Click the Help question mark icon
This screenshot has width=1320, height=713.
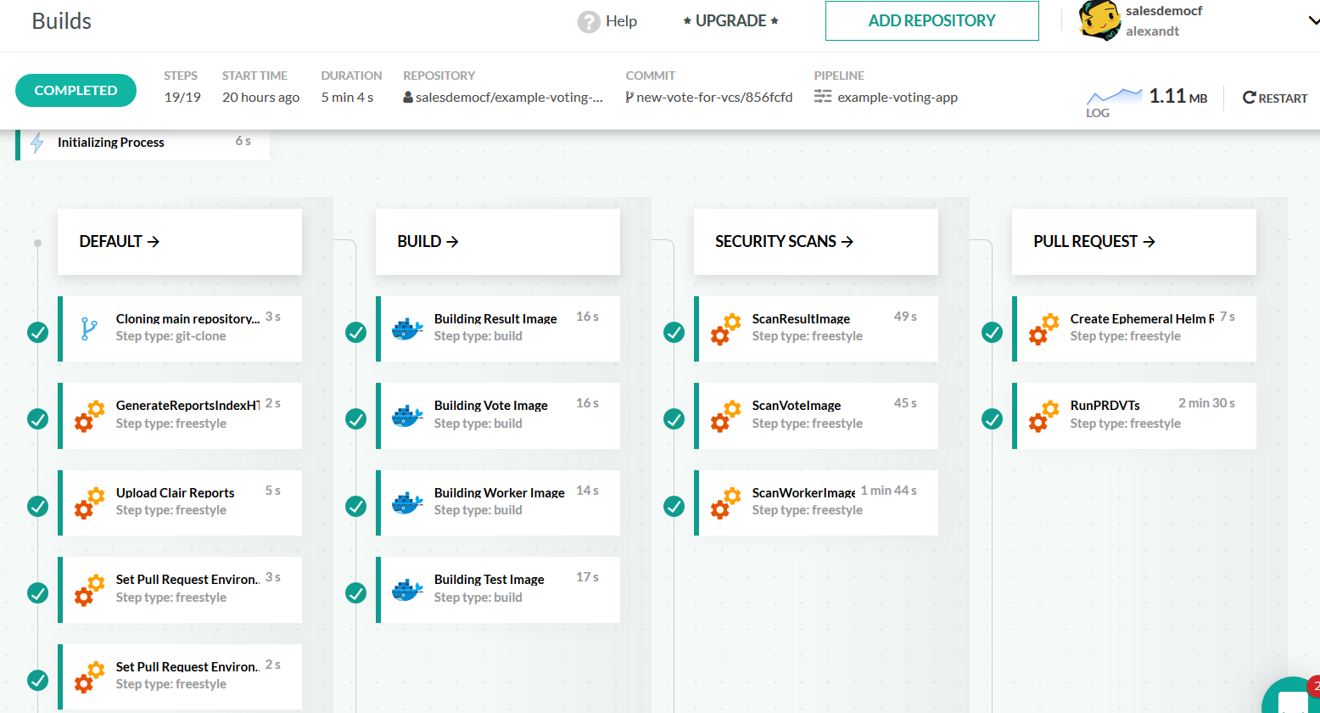[x=588, y=21]
